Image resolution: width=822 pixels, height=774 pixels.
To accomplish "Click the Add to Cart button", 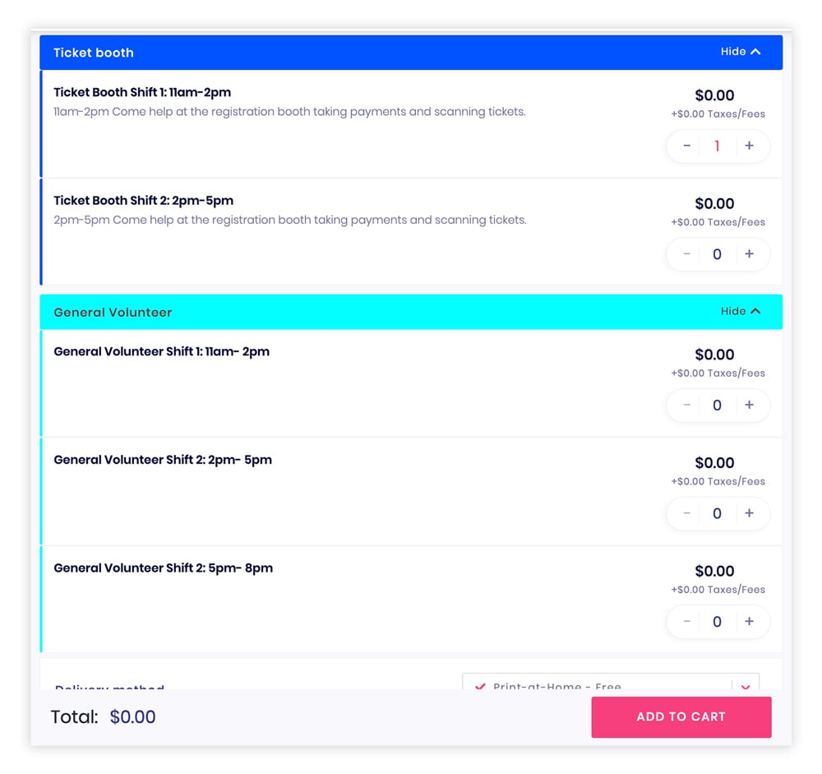I will [681, 716].
